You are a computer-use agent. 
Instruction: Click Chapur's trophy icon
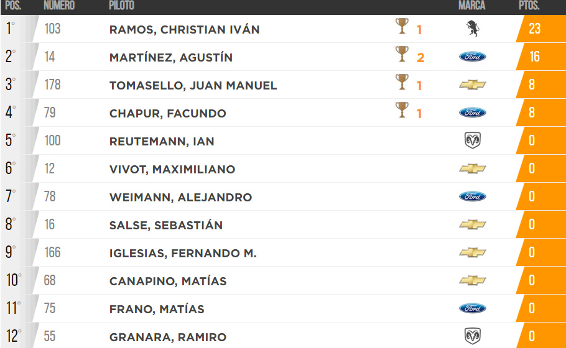(402, 110)
